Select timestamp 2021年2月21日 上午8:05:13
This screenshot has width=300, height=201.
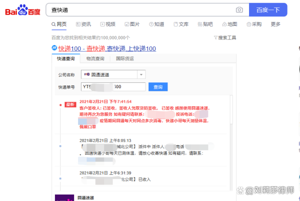click(105, 141)
